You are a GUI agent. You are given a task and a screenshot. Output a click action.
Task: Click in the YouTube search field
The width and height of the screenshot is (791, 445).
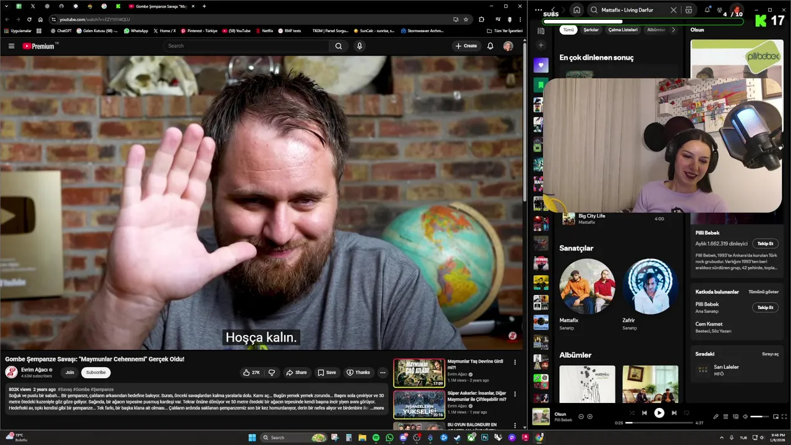pyautogui.click(x=247, y=46)
